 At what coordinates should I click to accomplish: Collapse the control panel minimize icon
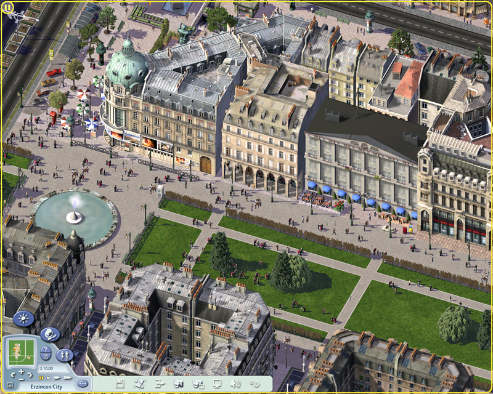click(x=10, y=385)
